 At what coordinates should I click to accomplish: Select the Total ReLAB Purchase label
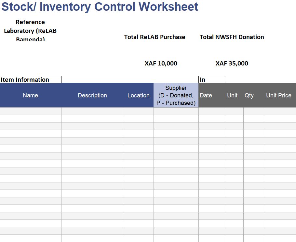(155, 37)
